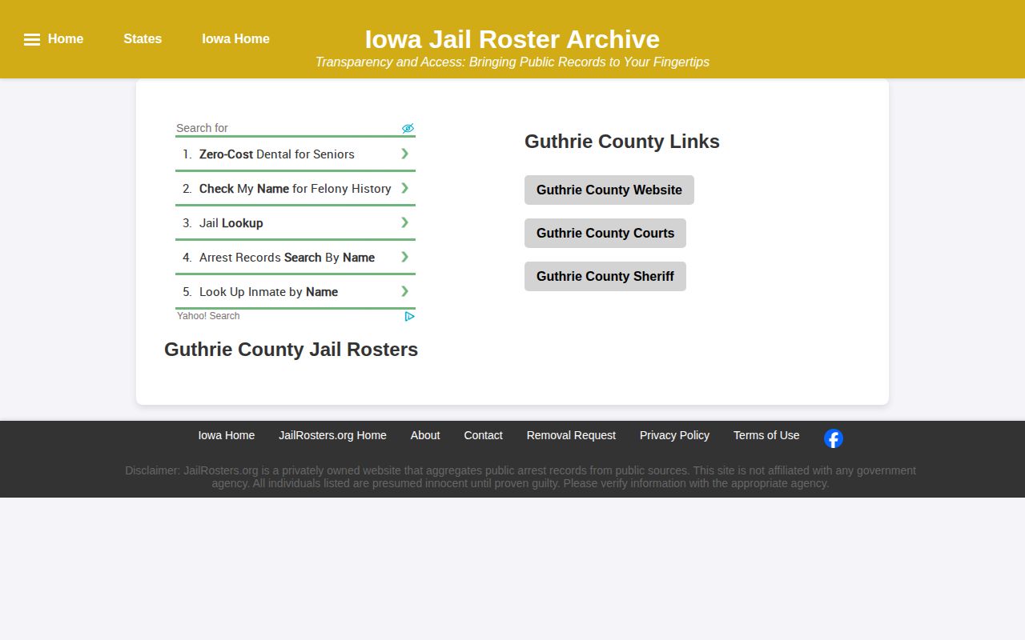Open the About footer link
This screenshot has height=640, width=1025.
coord(425,435)
